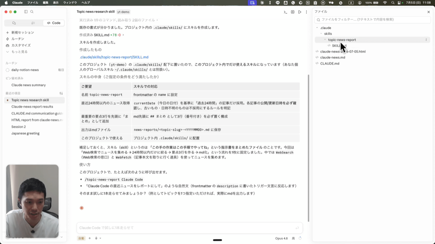This screenshot has width=435, height=244.
Task: Click the usage circle indicator next to 高
Action: coord(300,238)
